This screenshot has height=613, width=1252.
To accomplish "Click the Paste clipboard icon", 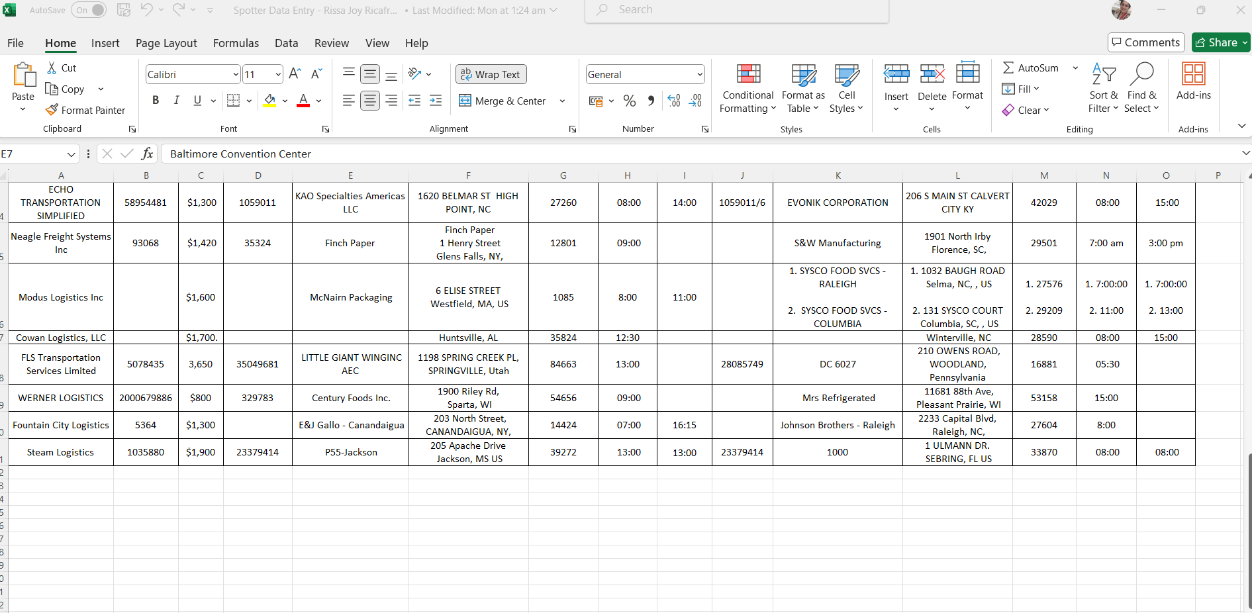I will (x=24, y=75).
